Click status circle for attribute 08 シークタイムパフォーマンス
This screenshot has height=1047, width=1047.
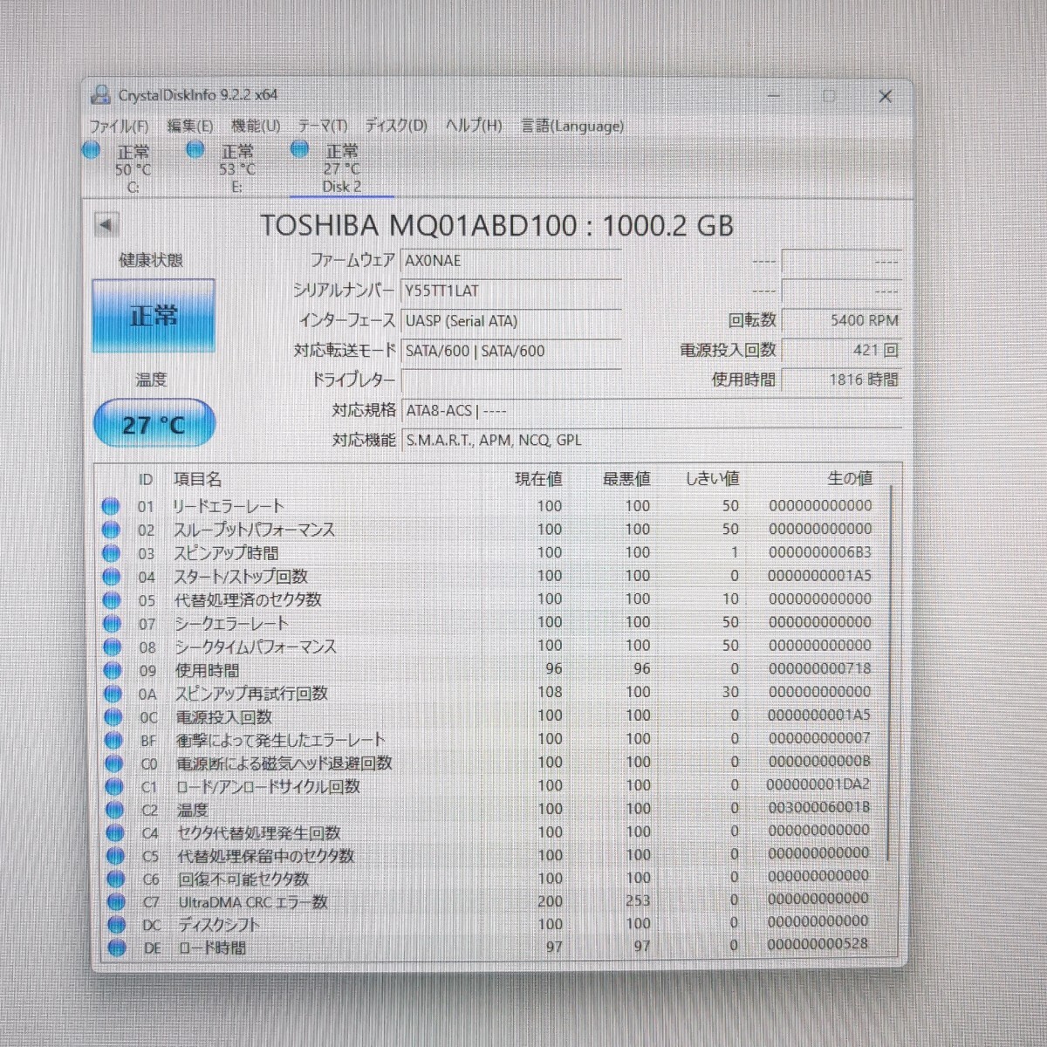pos(112,647)
